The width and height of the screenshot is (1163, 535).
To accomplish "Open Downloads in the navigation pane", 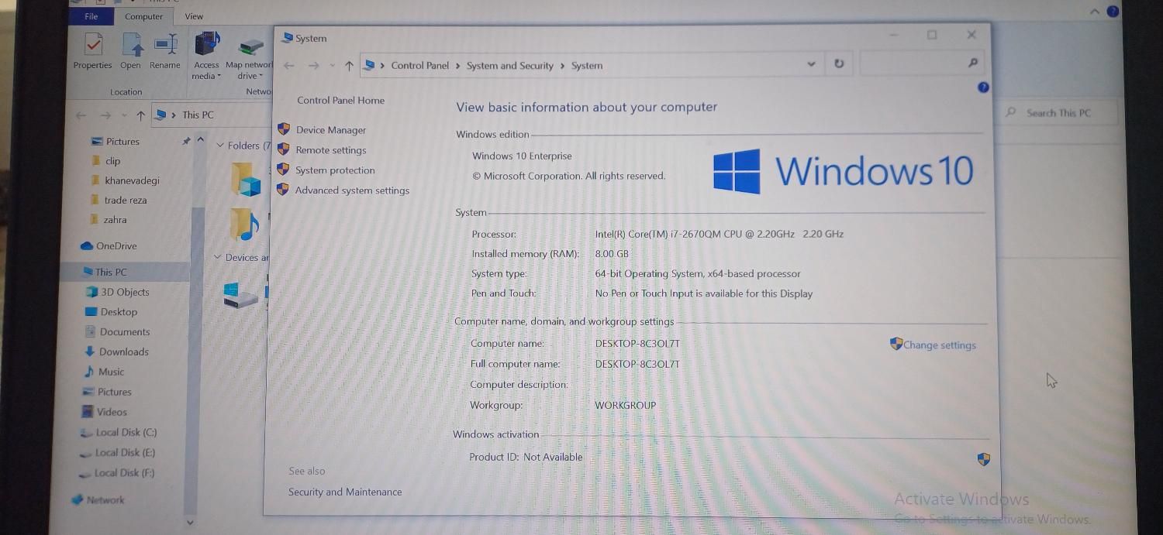I will pos(116,352).
